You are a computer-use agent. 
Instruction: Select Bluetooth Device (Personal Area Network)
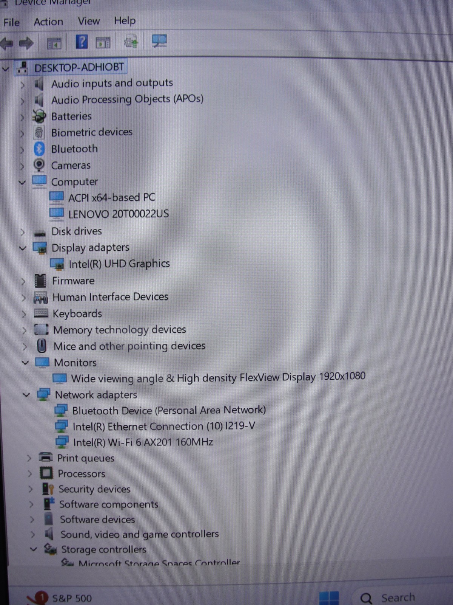click(x=169, y=410)
